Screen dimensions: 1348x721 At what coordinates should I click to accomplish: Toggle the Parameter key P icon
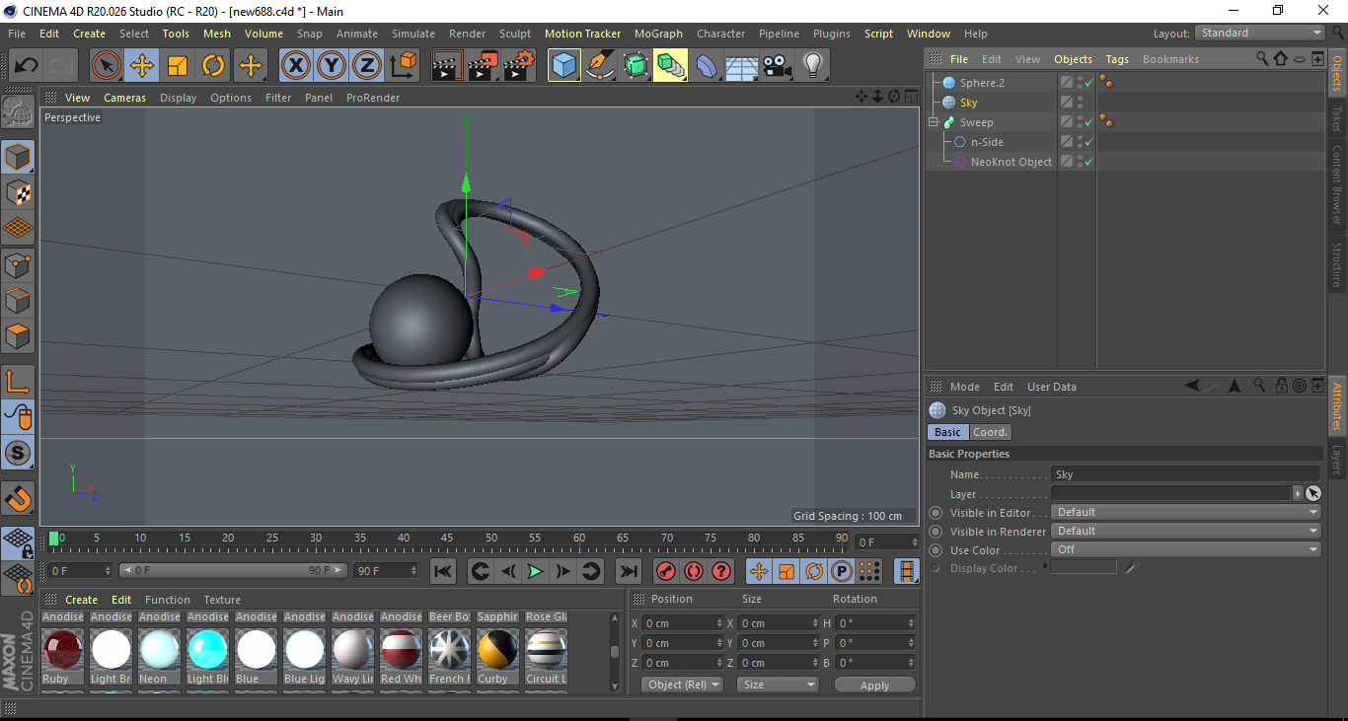click(842, 571)
